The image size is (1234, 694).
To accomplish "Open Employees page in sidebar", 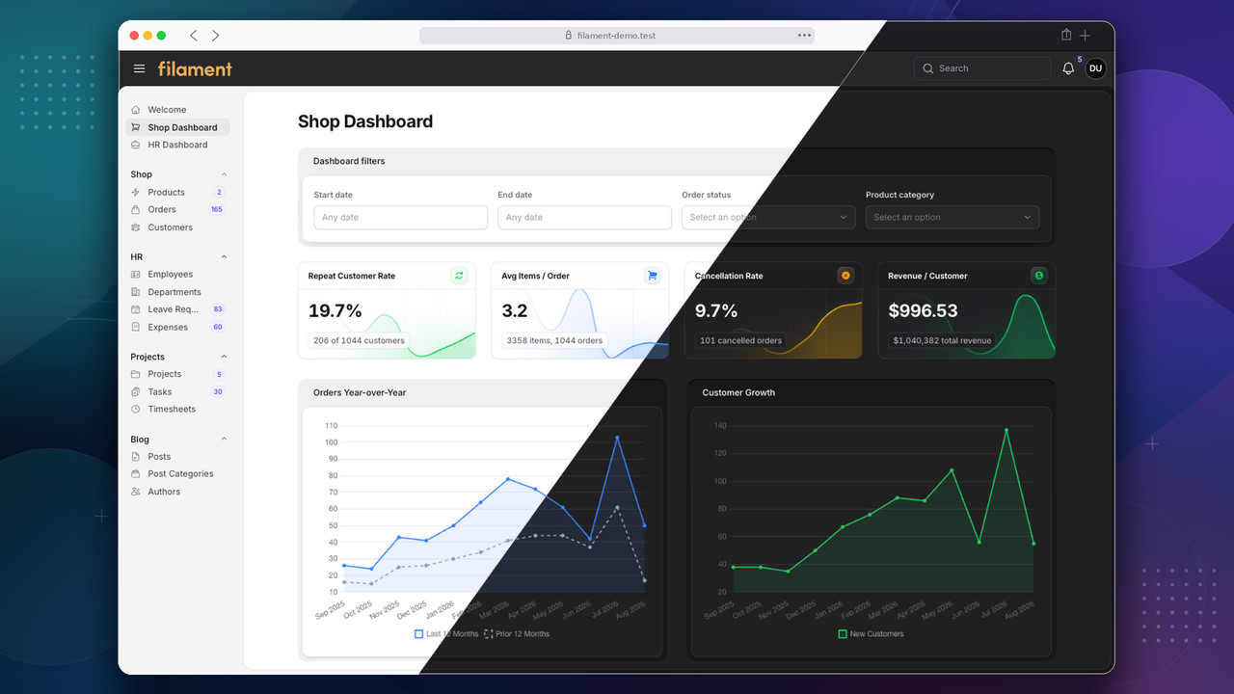I will pyautogui.click(x=178, y=275).
